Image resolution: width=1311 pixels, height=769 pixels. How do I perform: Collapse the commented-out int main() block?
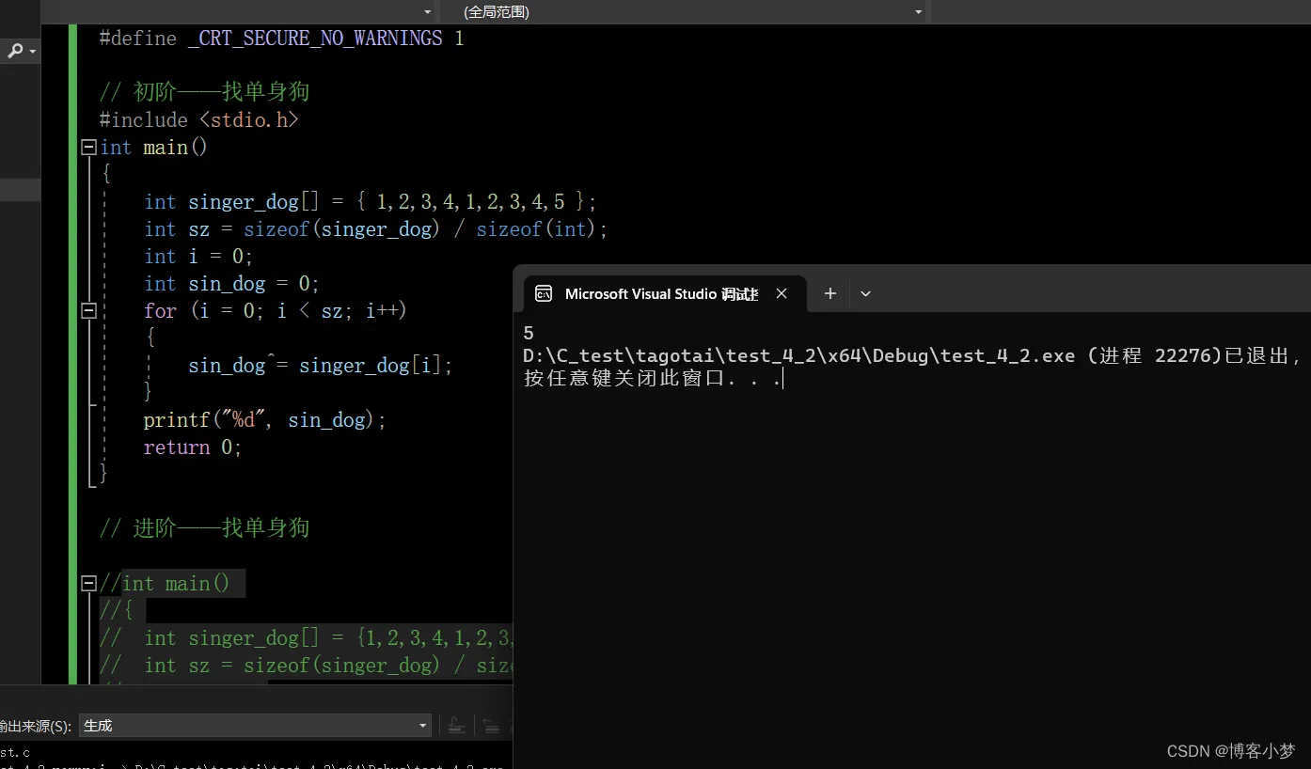pos(89,583)
